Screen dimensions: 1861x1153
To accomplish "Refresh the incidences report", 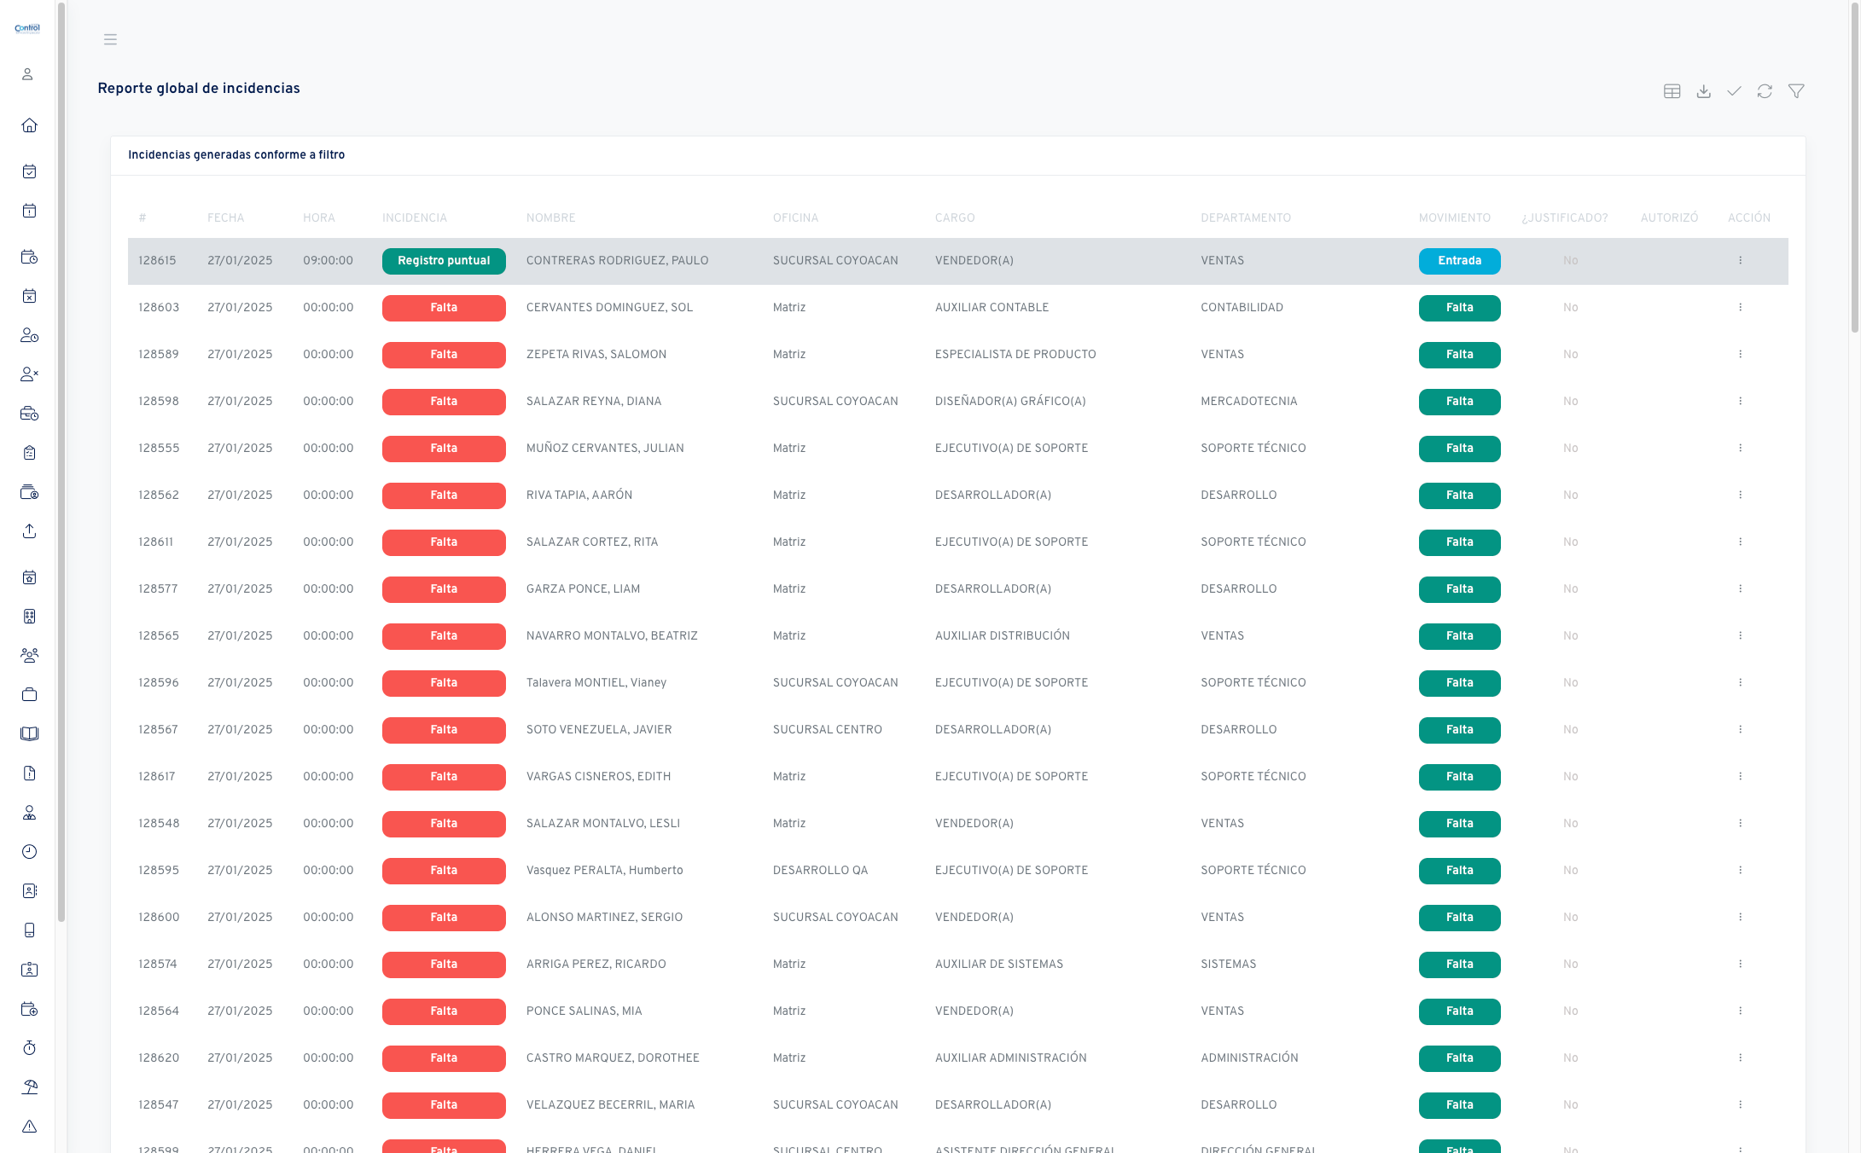I will (1765, 91).
